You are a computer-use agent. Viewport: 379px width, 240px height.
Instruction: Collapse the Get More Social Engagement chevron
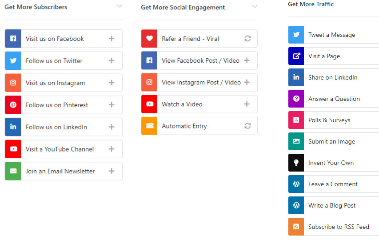coord(255,6)
